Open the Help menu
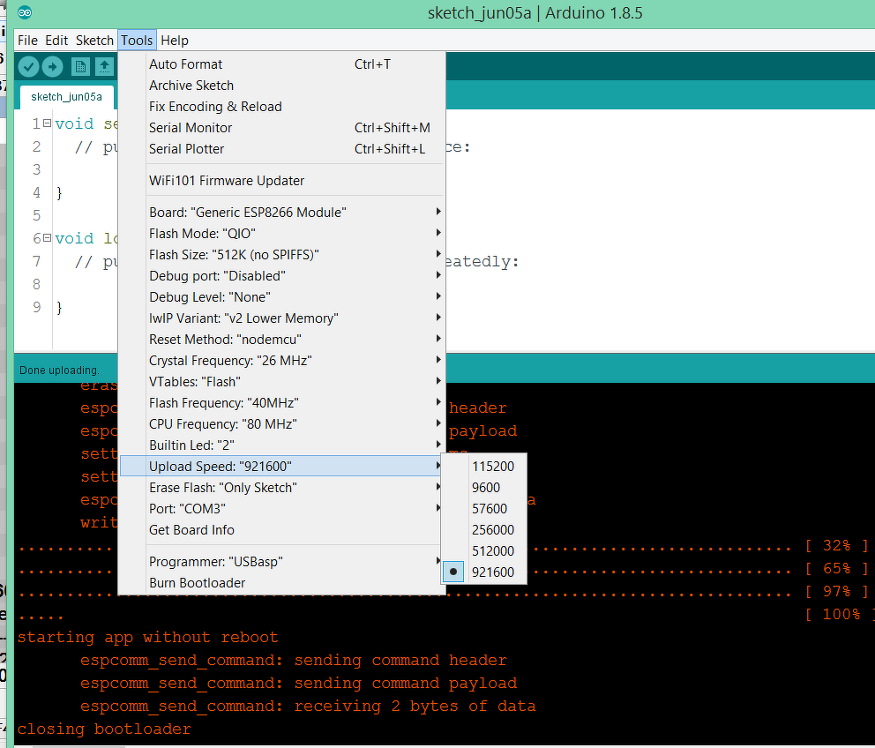The width and height of the screenshot is (875, 748). (x=175, y=41)
